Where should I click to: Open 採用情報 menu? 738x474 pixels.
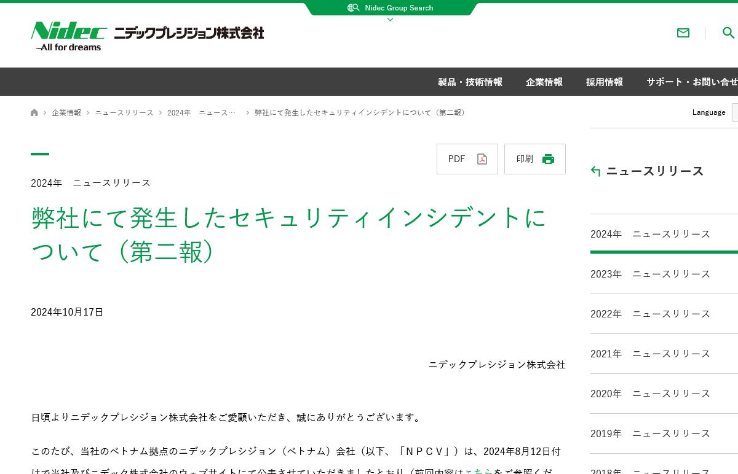point(605,82)
